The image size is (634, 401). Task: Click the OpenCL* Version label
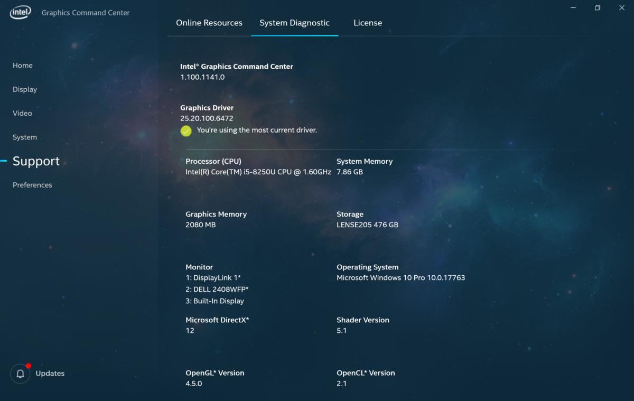[366, 373]
